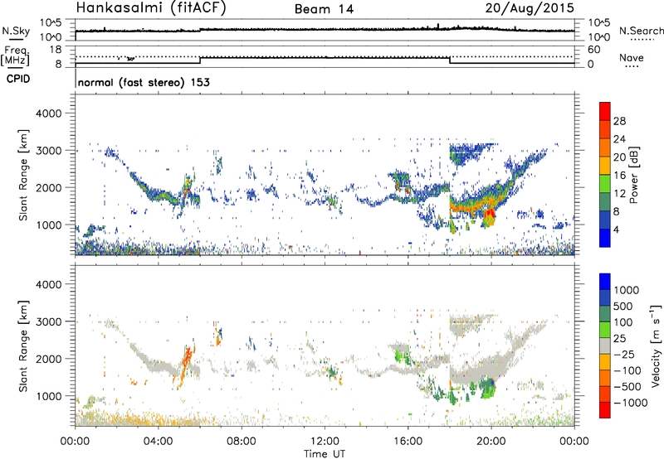This screenshot has height=459, width=664.
Task: Select the '2000' tick of the Velocity panel
Action: (49, 359)
